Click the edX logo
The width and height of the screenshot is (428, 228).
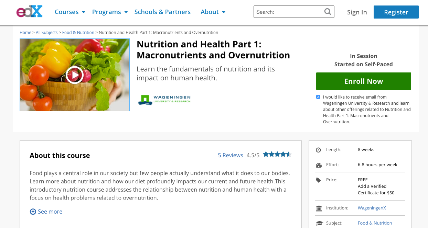point(29,12)
